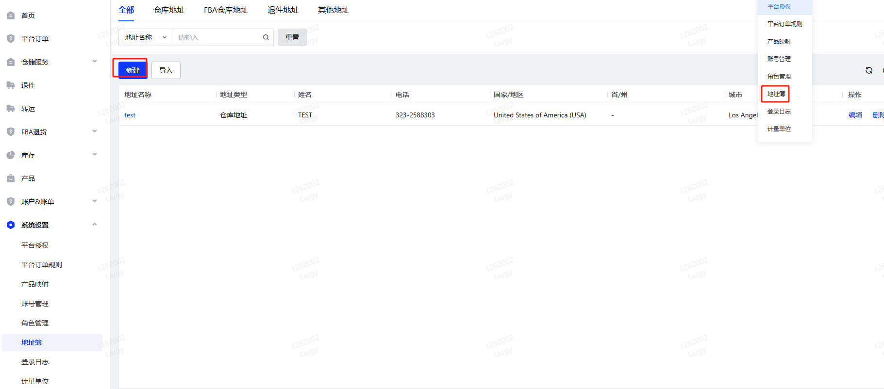Select 登录日志 in popup menu
884x389 pixels.
click(x=784, y=112)
